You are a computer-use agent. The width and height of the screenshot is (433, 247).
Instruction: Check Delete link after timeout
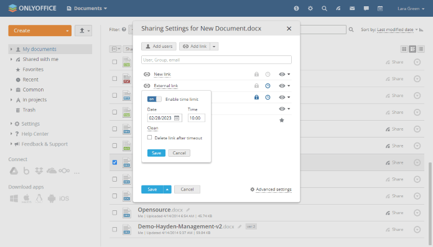150,137
